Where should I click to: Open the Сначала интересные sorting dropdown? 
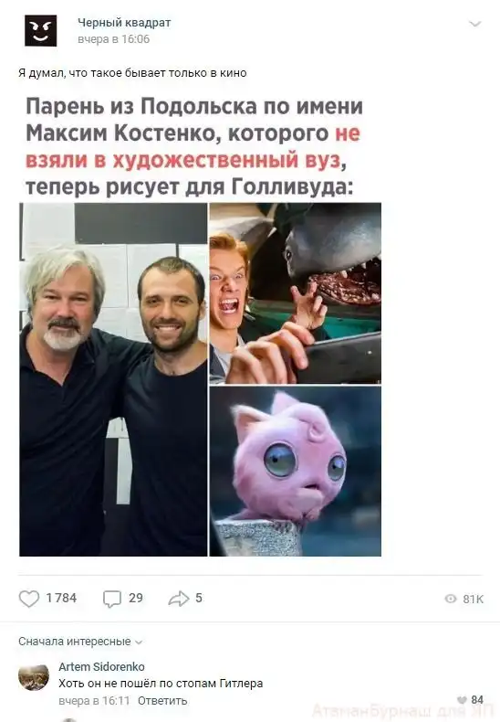80,642
